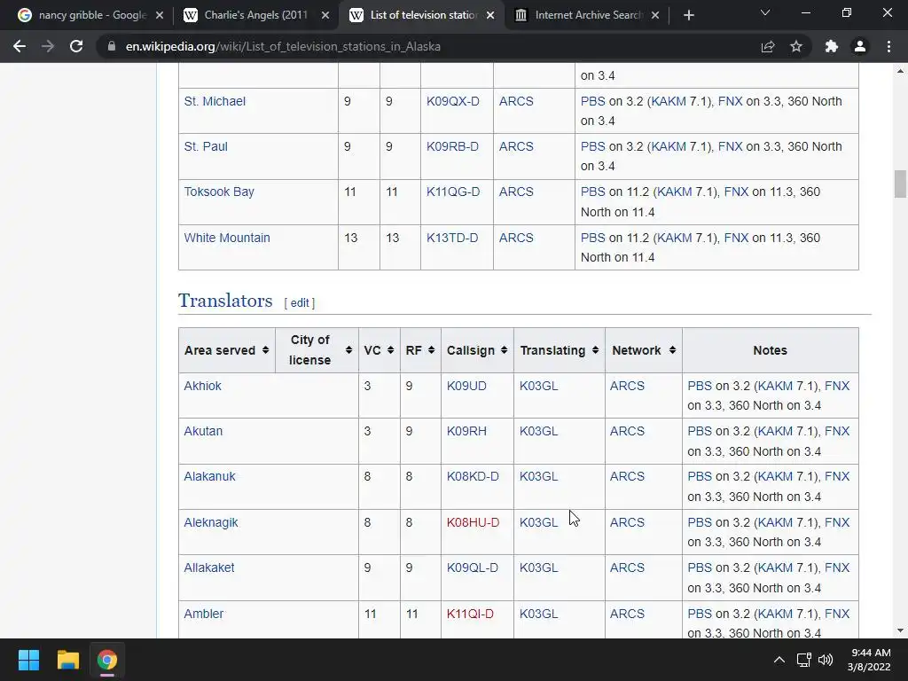Click the Chrome icon in the taskbar
Image resolution: width=908 pixels, height=681 pixels.
(107, 660)
